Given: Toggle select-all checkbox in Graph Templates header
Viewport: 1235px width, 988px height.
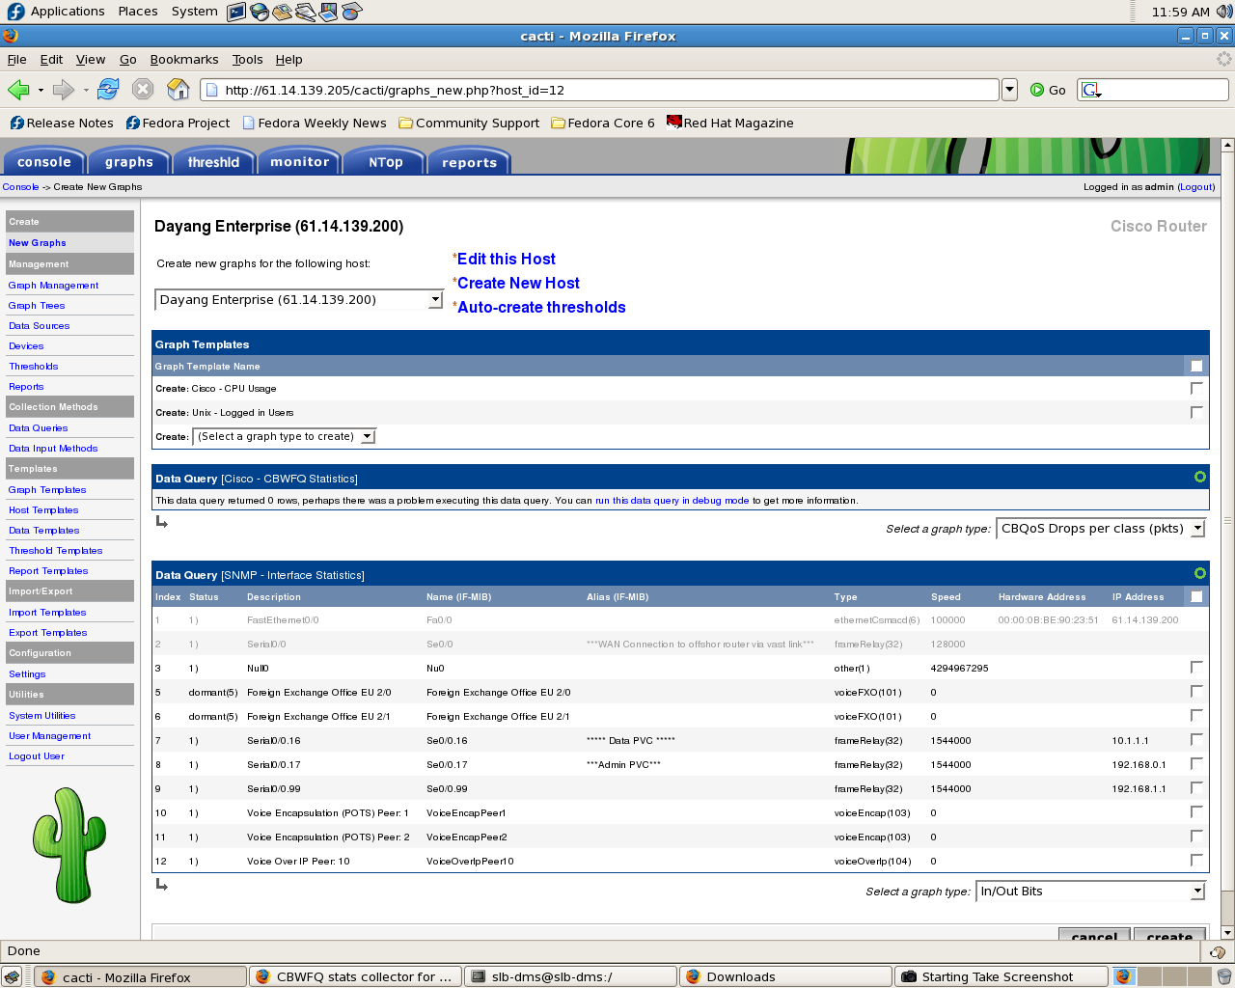Looking at the screenshot, I should (1196, 366).
